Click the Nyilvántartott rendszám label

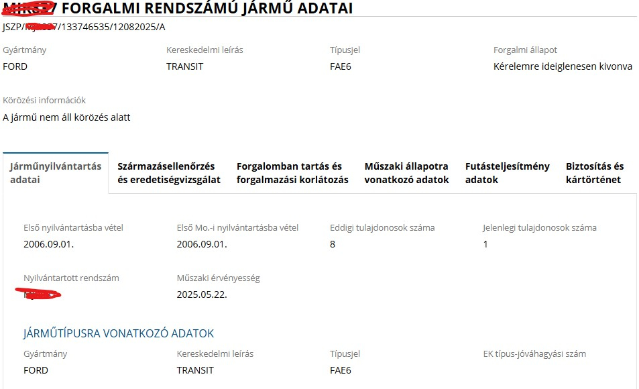coord(71,278)
